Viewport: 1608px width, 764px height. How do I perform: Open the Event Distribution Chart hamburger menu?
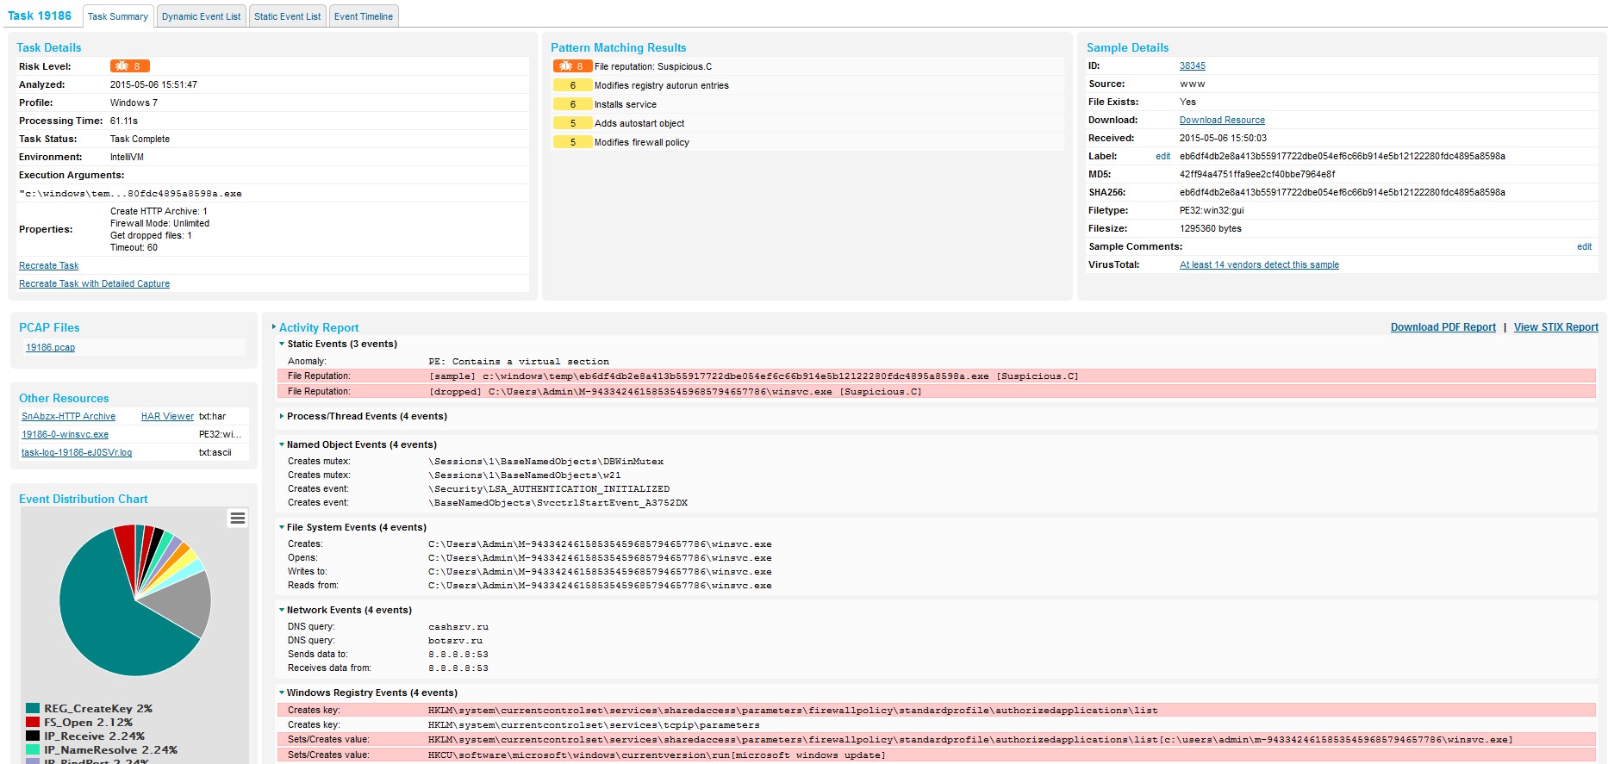tap(237, 518)
